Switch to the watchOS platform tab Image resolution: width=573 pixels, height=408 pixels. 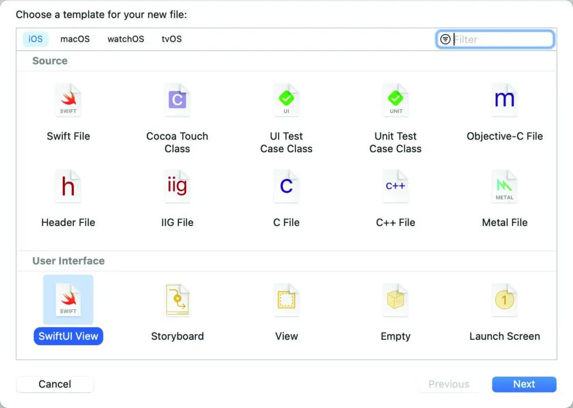[125, 39]
